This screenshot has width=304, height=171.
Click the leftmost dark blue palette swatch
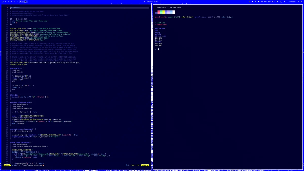(156, 13)
